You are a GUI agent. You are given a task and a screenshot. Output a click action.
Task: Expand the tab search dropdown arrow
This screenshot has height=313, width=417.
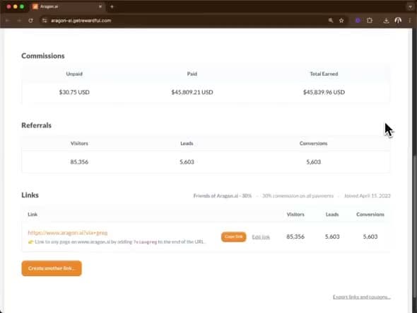pyautogui.click(x=411, y=6)
